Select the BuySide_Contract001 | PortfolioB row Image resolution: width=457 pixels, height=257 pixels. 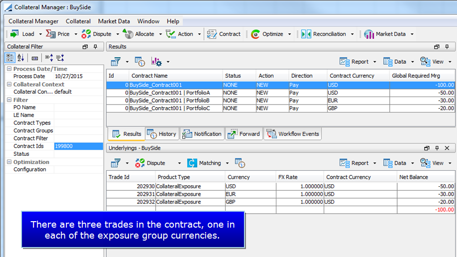tap(280, 101)
